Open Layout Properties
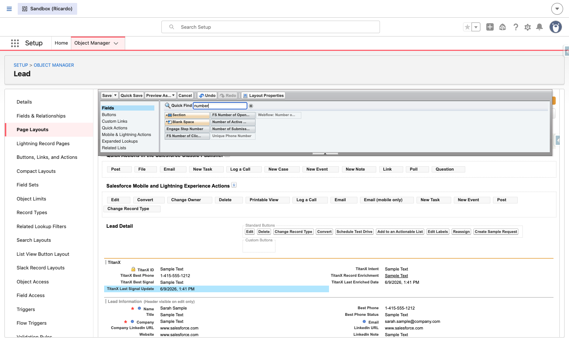Viewport: 569px width, 342px height. tap(263, 95)
